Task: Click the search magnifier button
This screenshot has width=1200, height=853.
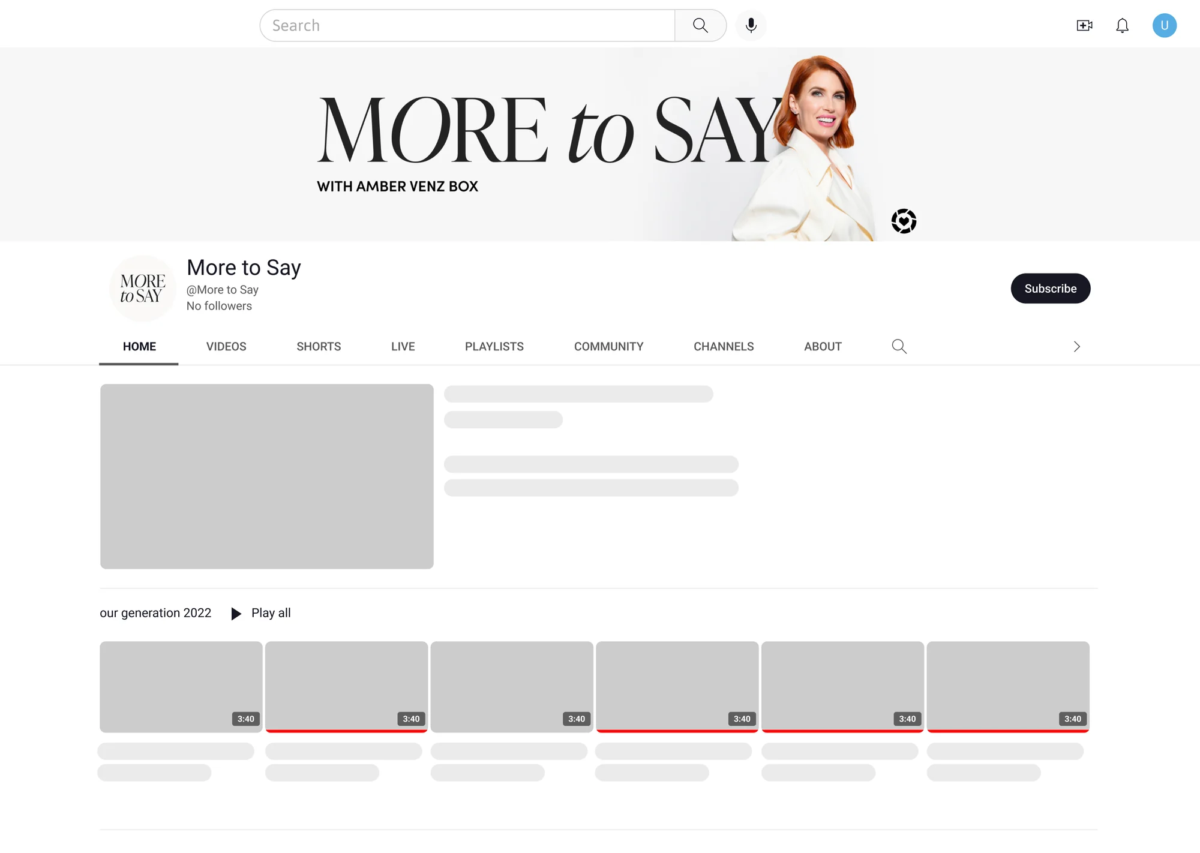Action: (x=700, y=25)
